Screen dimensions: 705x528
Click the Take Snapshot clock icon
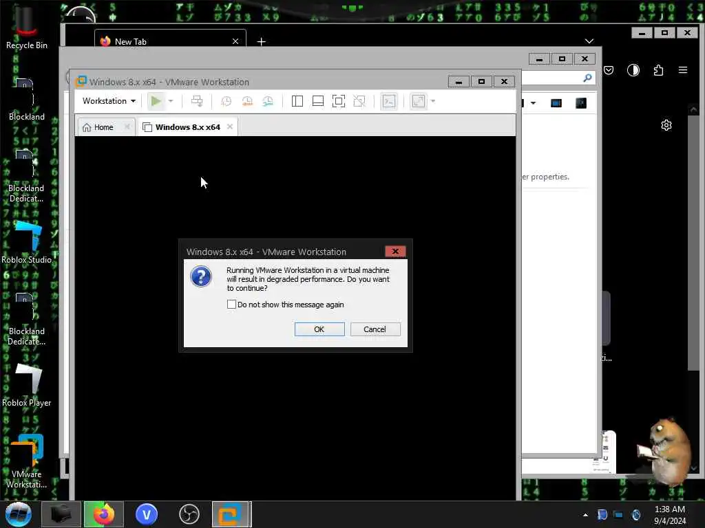(x=226, y=101)
